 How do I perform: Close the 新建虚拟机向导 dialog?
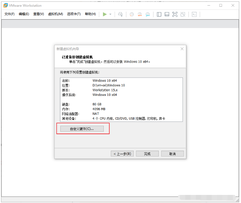point(182,49)
